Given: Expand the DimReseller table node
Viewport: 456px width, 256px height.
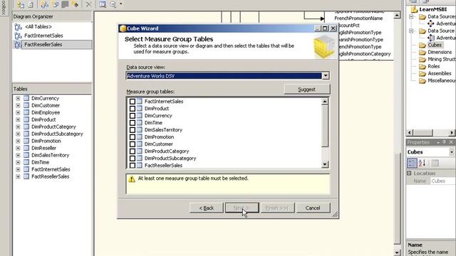Looking at the screenshot, I should point(18,148).
